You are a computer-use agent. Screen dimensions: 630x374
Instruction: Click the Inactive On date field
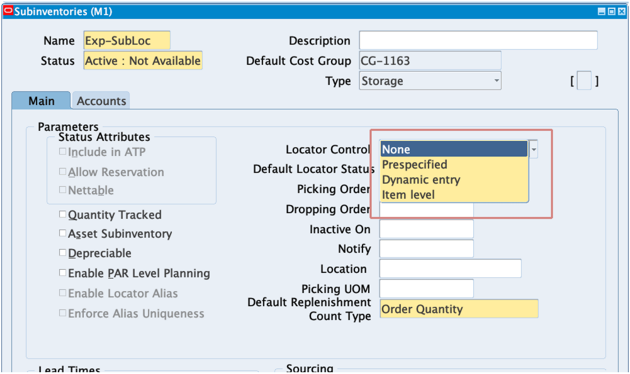[425, 228]
